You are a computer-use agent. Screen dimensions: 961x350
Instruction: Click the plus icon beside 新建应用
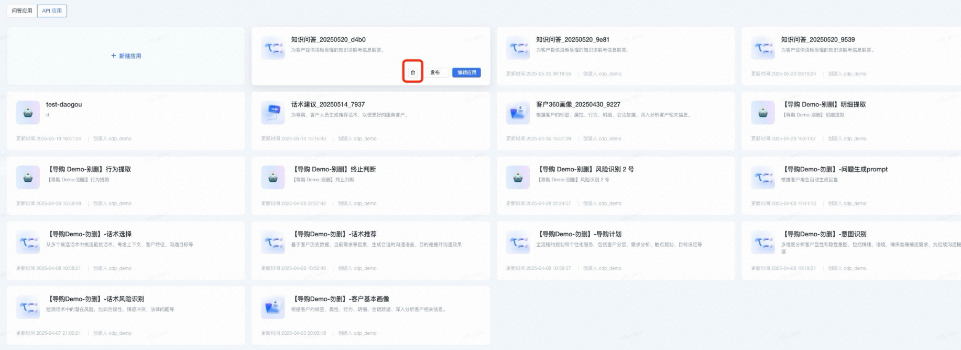[113, 56]
